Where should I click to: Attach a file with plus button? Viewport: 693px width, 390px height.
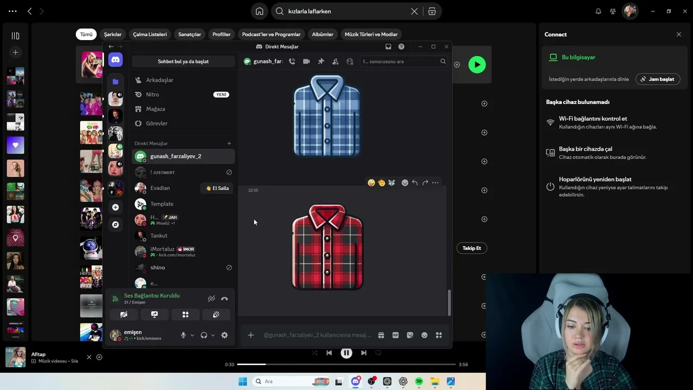pos(251,335)
